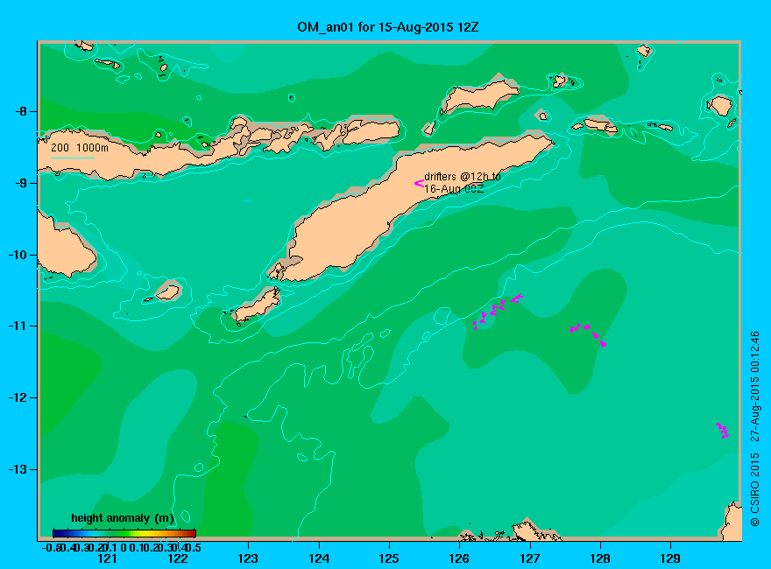Click the 'drifters @12h to 16-Aug 00Z' label
The height and width of the screenshot is (569, 771).
(463, 182)
